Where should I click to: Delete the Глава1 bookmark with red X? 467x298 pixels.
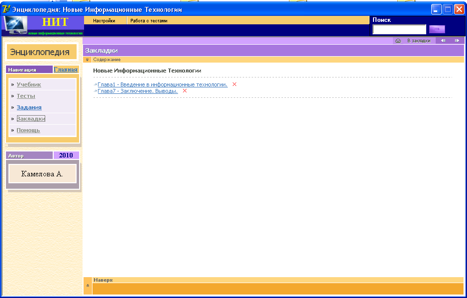(x=234, y=84)
